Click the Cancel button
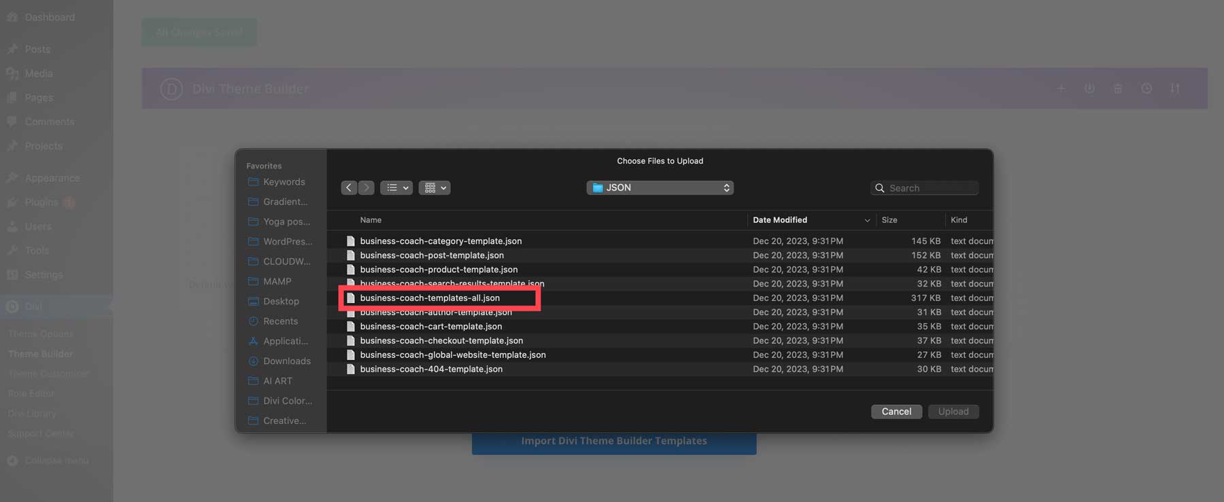The image size is (1224, 502). [896, 412]
